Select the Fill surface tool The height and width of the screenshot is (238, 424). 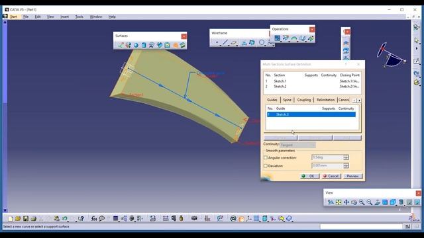168,45
